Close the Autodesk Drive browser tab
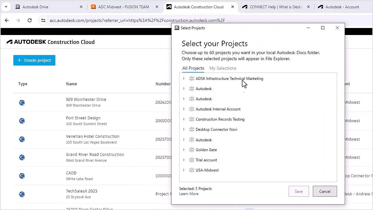The width and height of the screenshot is (373, 210). 81,7
